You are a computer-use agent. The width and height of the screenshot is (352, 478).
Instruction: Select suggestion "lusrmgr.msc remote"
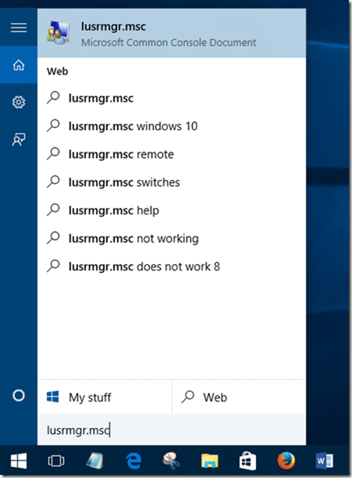172,154
